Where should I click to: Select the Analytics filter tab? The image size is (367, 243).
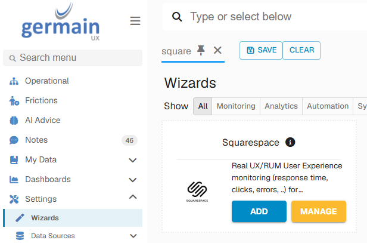281,106
